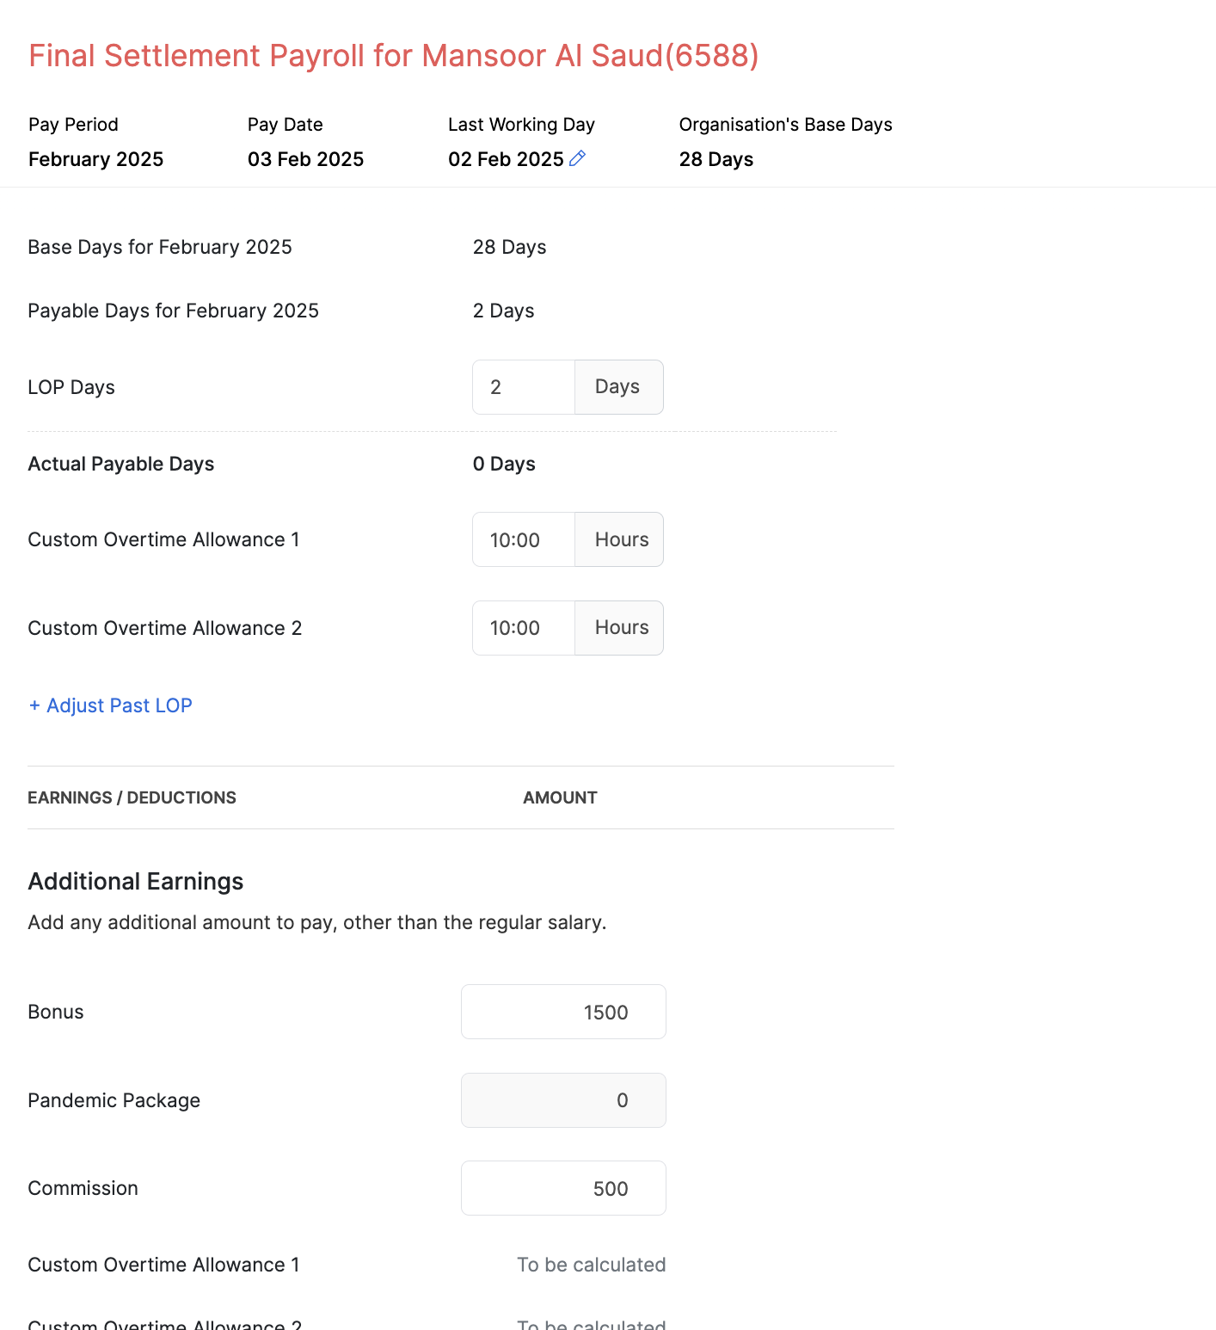Screen dimensions: 1216x1330
Task: Open the Adjust Past LOP link
Action: pyautogui.click(x=110, y=705)
